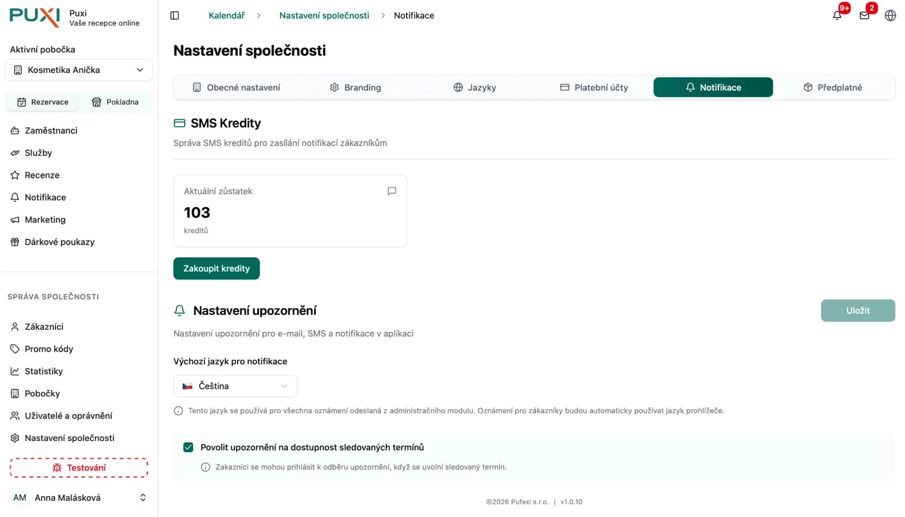Image resolution: width=905 pixels, height=517 pixels.
Task: Uncheck Povolit upozornění na dostupnost sledovaných termínů
Action: [188, 447]
